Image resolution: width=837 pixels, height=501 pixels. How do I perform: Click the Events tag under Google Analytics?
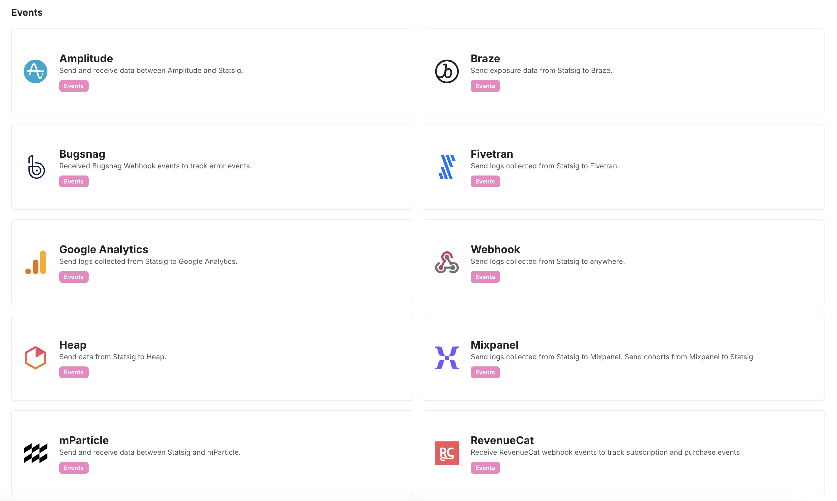[x=74, y=277]
